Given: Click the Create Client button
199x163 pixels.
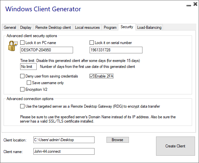Looking at the screenshot, I should pos(175,146).
